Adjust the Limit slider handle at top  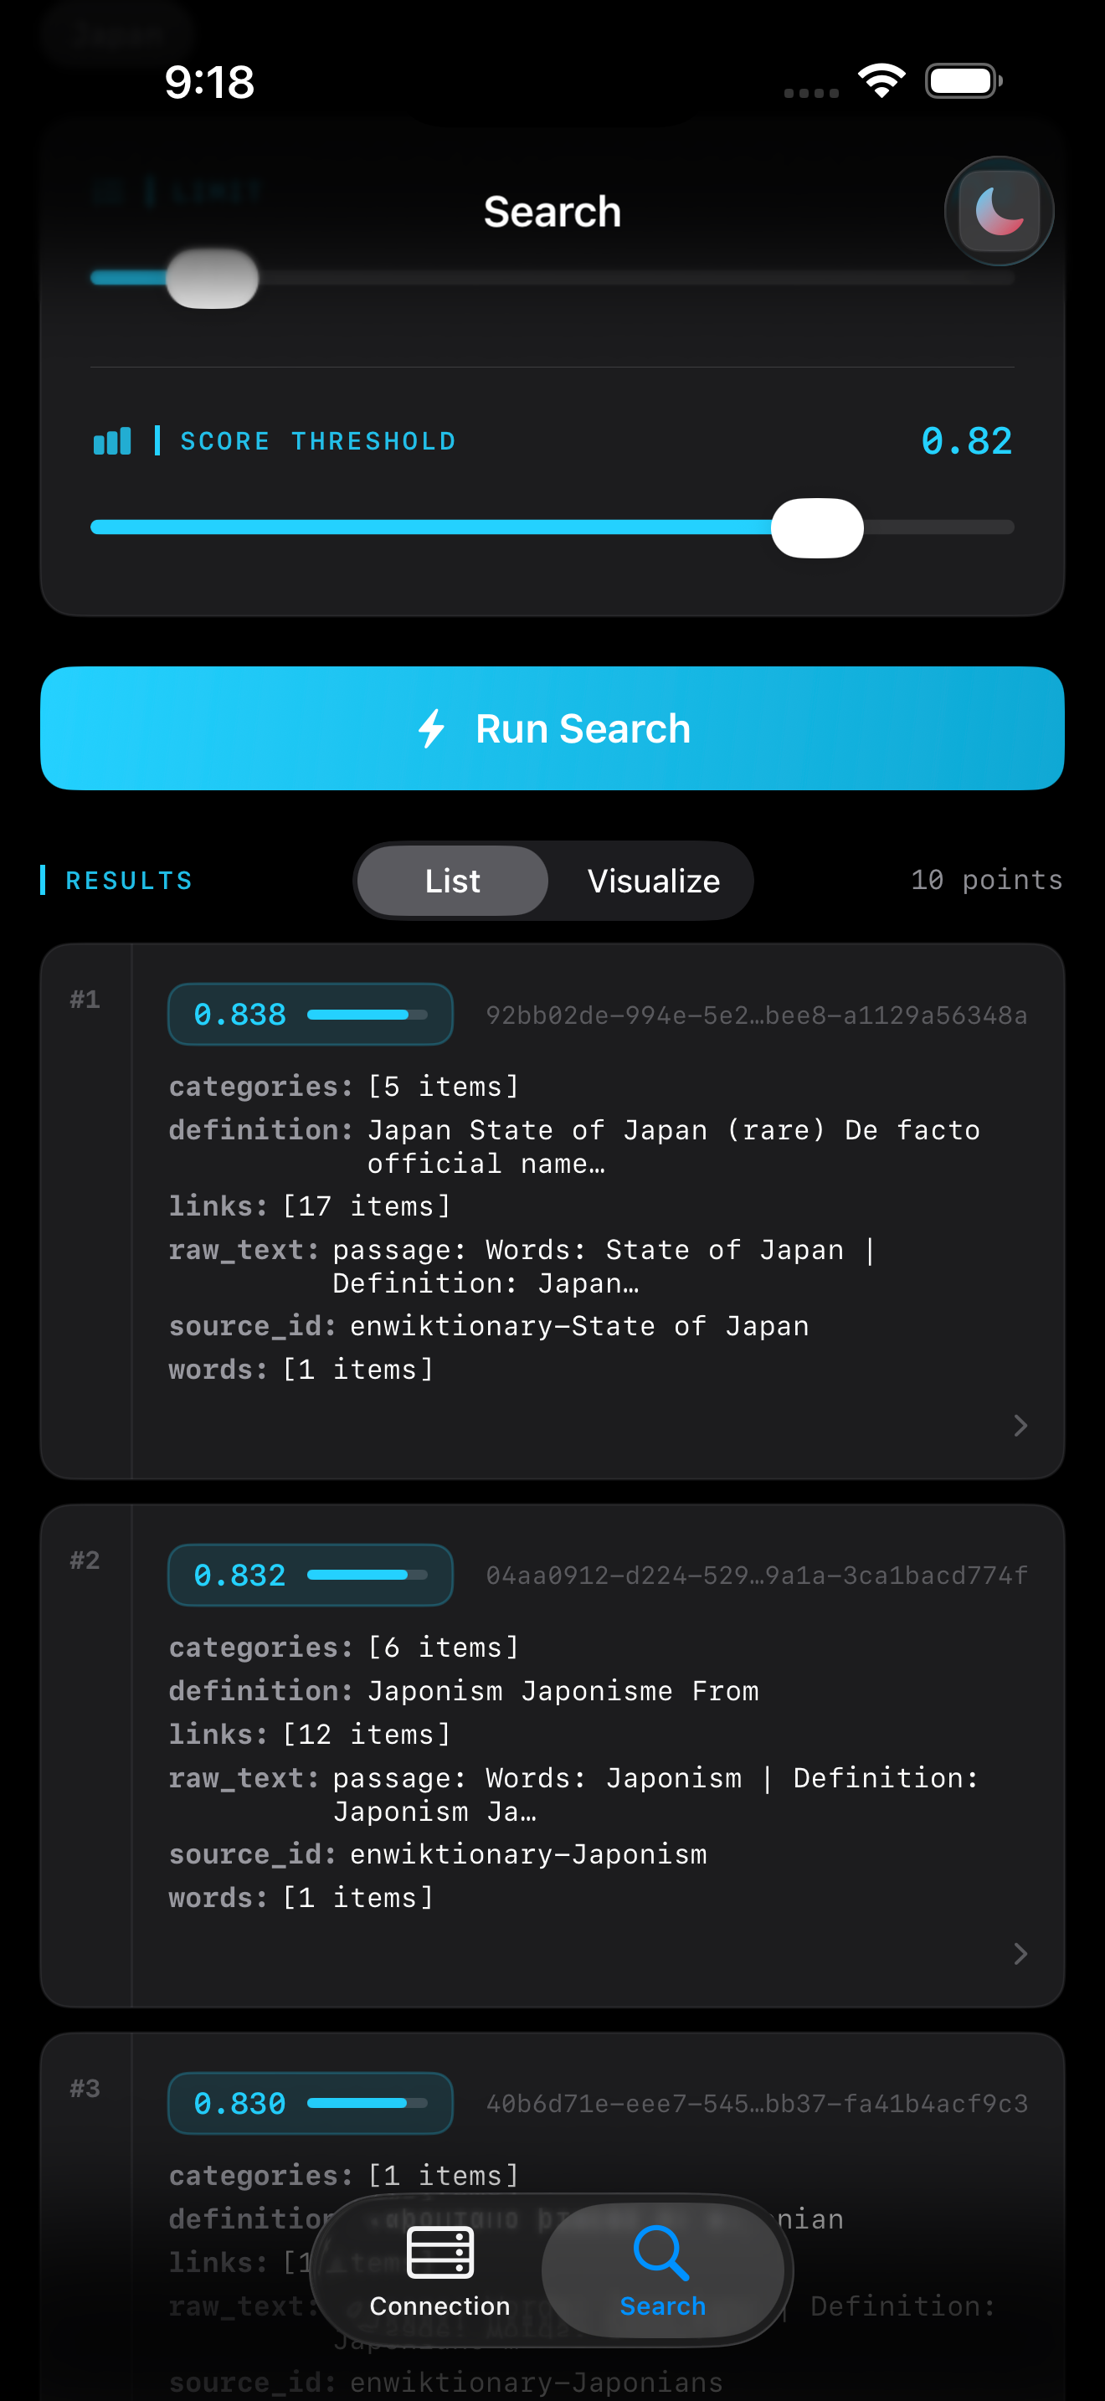coord(212,278)
